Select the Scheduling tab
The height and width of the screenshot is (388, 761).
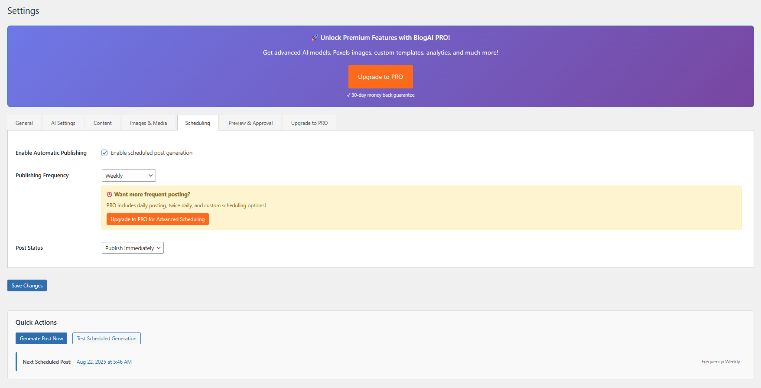coord(198,123)
